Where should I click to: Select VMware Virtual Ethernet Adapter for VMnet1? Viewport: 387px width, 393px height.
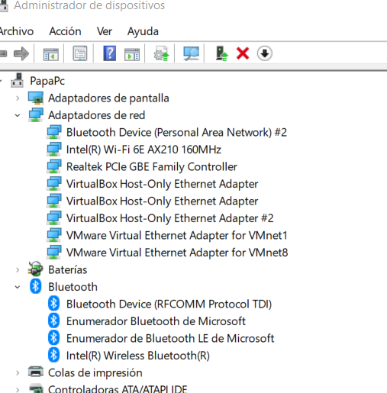click(177, 236)
